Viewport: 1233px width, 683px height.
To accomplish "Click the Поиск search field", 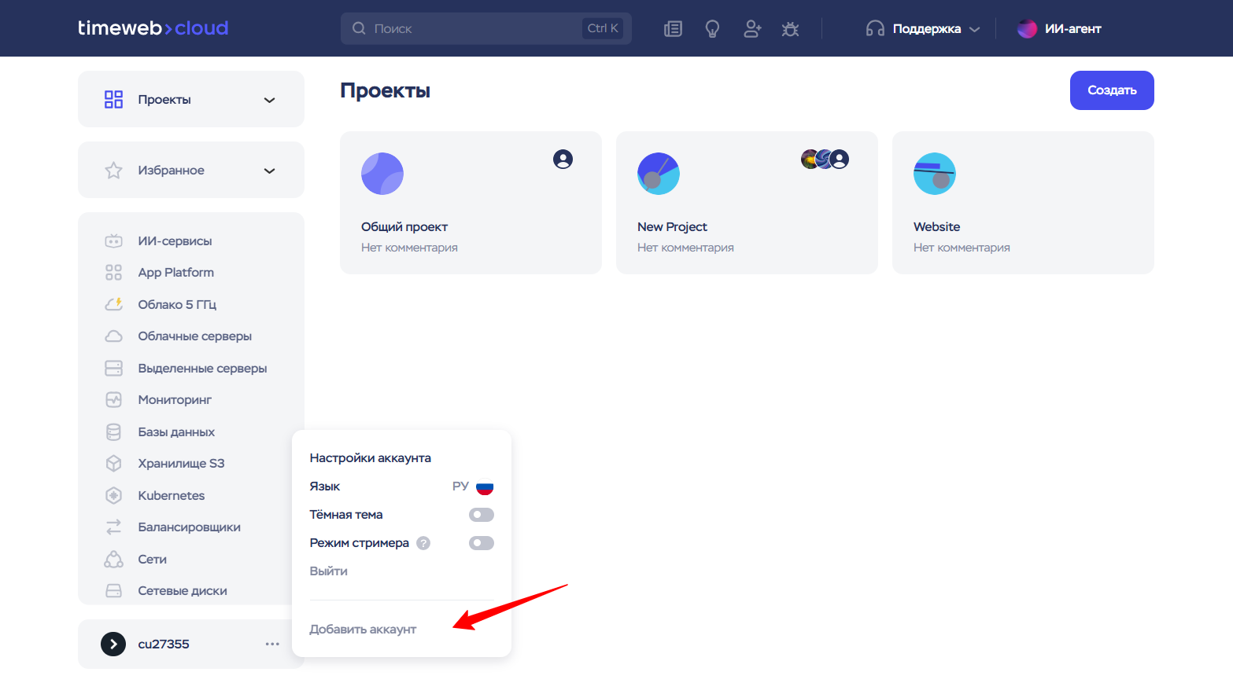I will pyautogui.click(x=486, y=28).
